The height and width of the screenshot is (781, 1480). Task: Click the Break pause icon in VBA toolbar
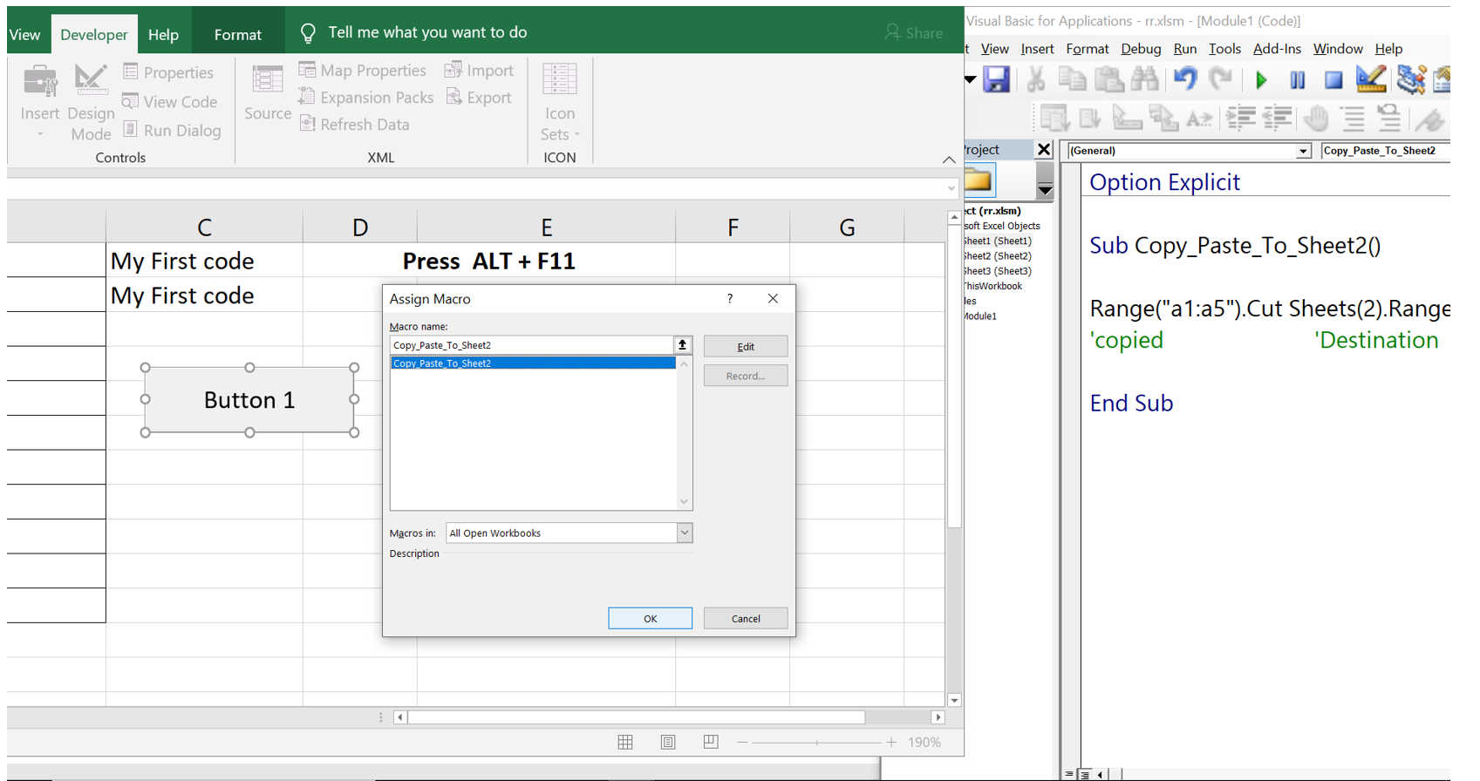click(1297, 80)
